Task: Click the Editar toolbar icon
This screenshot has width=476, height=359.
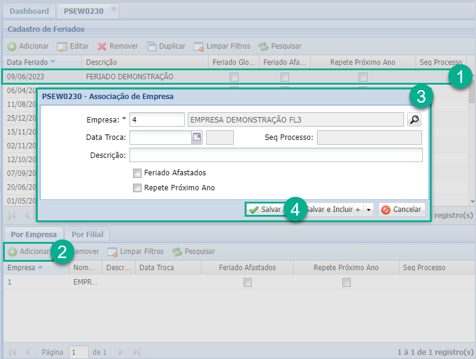Action: pyautogui.click(x=63, y=46)
